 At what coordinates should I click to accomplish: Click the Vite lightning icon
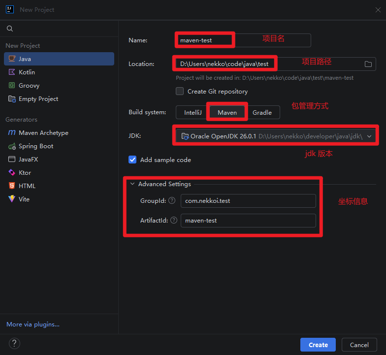point(12,199)
